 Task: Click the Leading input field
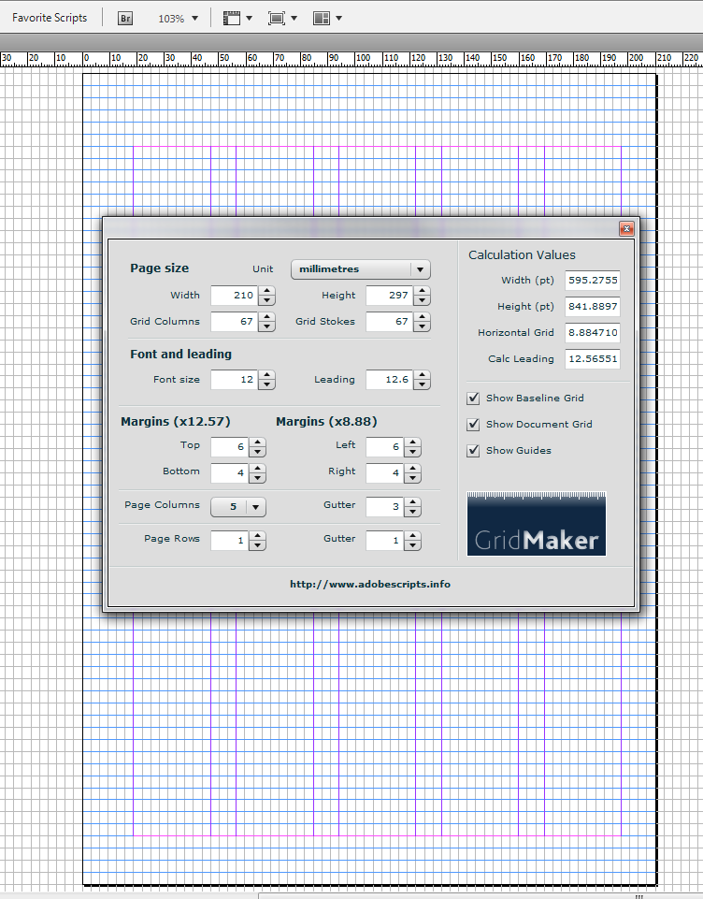[x=389, y=380]
